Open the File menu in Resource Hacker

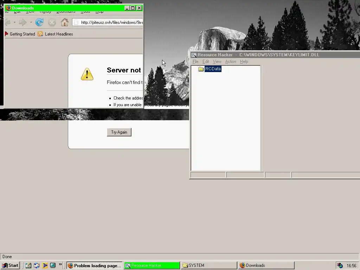(195, 62)
